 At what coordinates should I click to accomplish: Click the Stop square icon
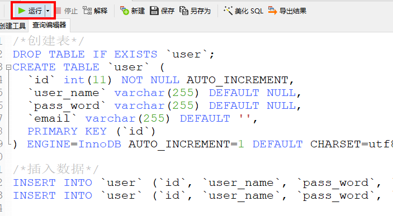[58, 11]
